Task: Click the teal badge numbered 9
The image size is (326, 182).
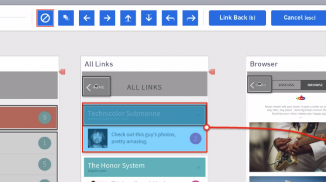Action: [45, 118]
